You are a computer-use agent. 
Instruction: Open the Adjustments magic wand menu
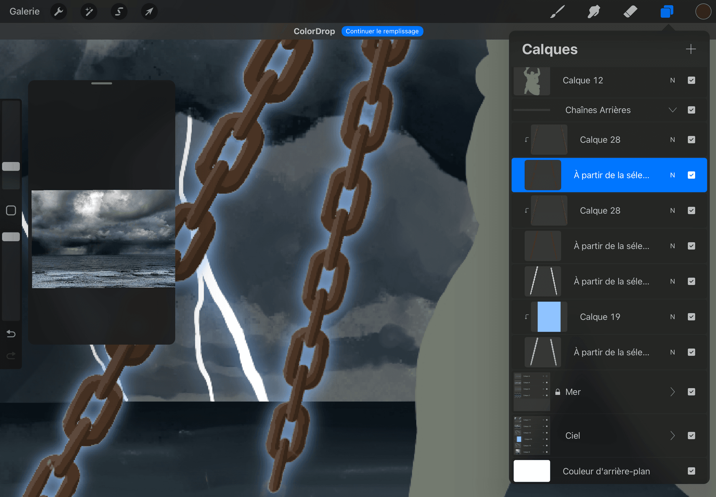pyautogui.click(x=89, y=12)
